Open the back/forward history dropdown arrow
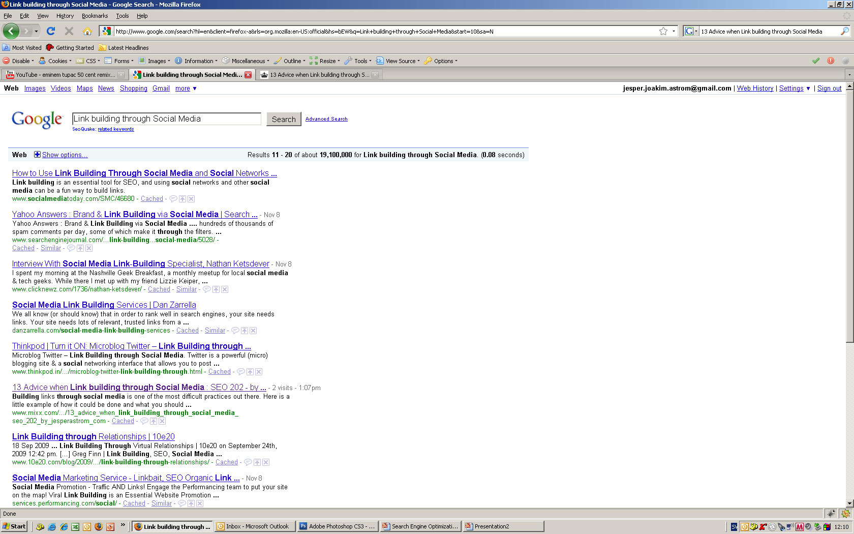 [36, 32]
